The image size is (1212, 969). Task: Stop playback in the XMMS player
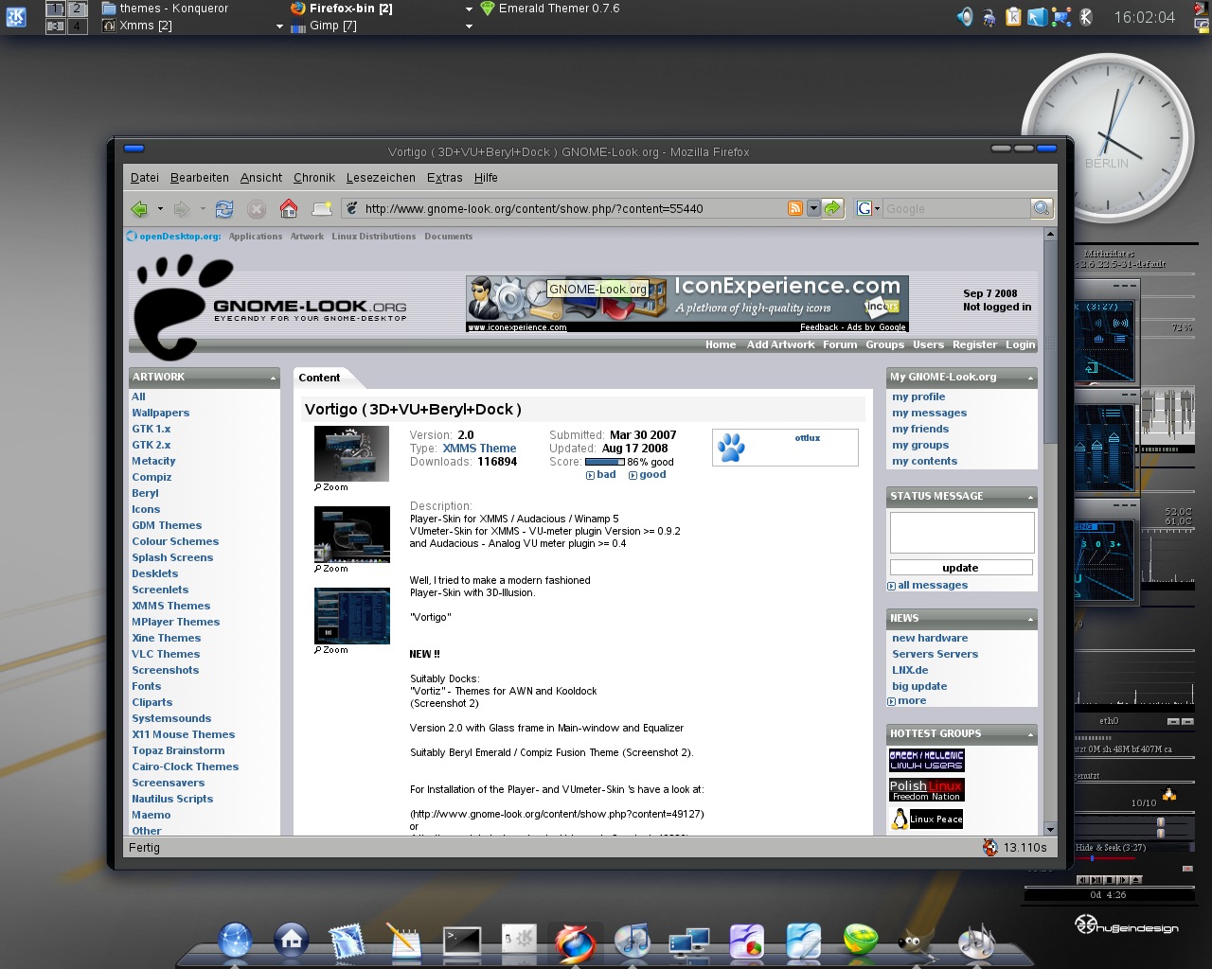tap(1109, 880)
